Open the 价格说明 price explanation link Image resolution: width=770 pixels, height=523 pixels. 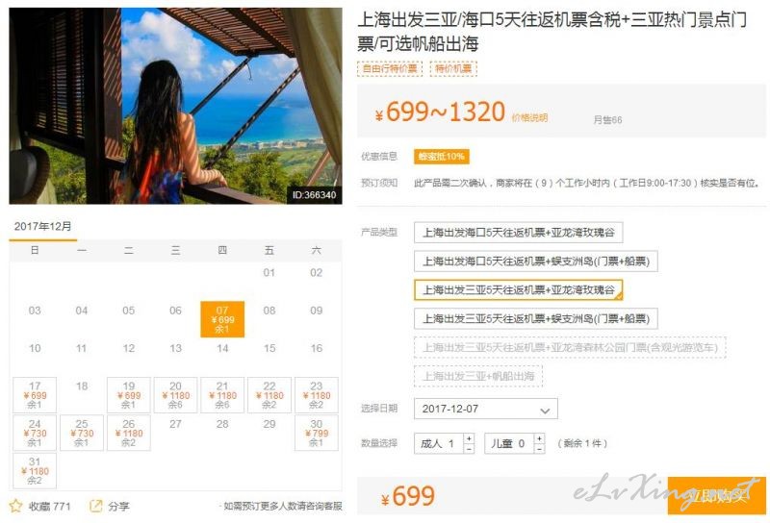click(x=529, y=117)
